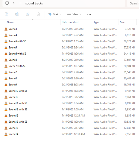Click the VLC icon for Scene7 with SE
139x141 pixels.
pyautogui.click(x=6, y=66)
